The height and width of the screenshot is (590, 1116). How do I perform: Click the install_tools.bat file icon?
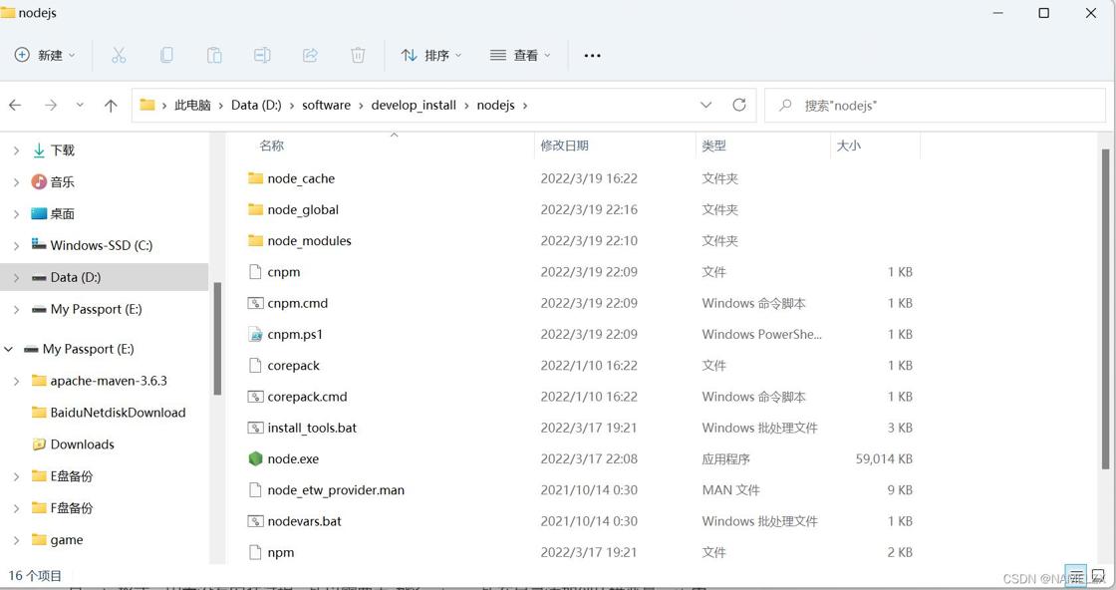255,428
